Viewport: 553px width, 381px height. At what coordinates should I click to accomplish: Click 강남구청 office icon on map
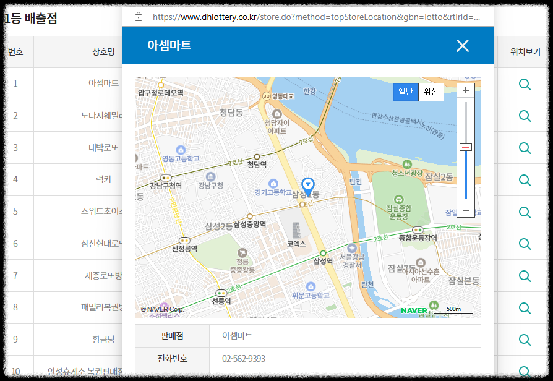point(210,176)
